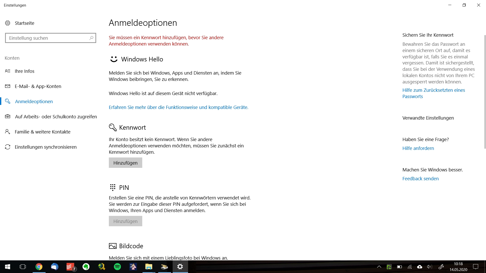The width and height of the screenshot is (486, 273).
Task: Go to Familie & weitere Kontakte
Action: click(x=43, y=132)
